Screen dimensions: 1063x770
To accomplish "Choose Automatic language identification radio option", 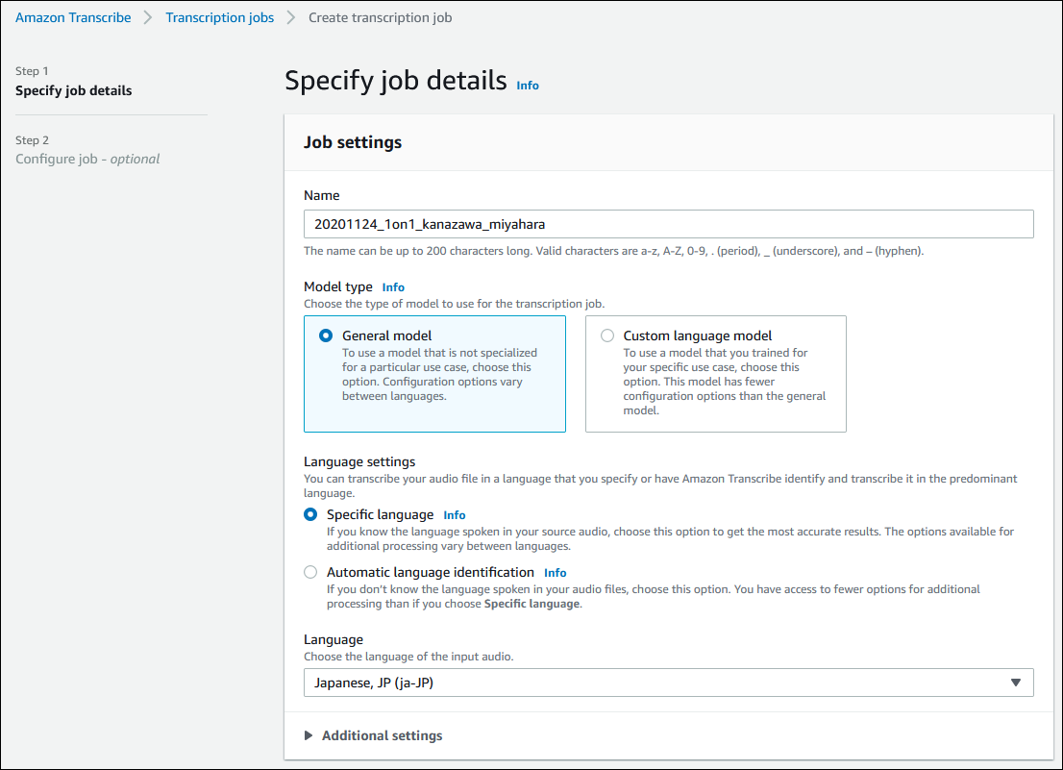I will (310, 572).
